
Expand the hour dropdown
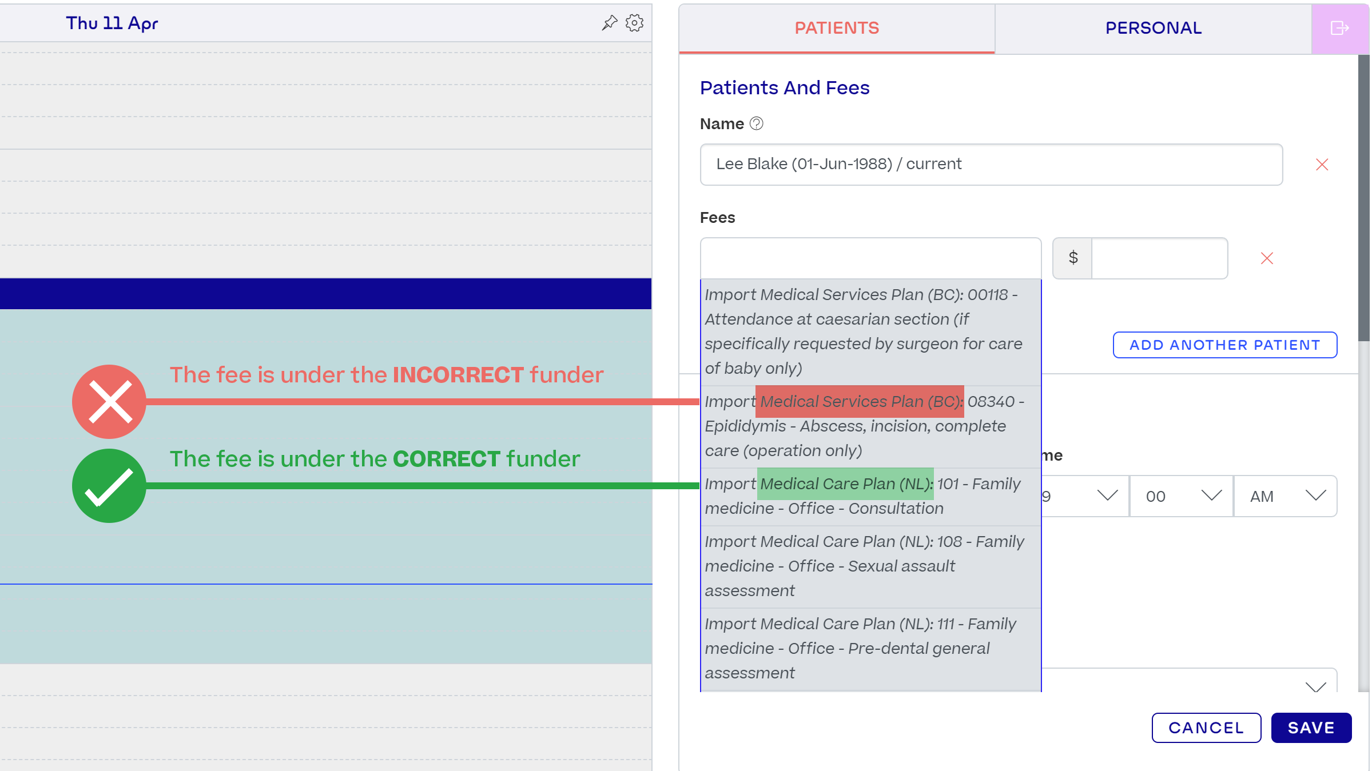pos(1084,496)
